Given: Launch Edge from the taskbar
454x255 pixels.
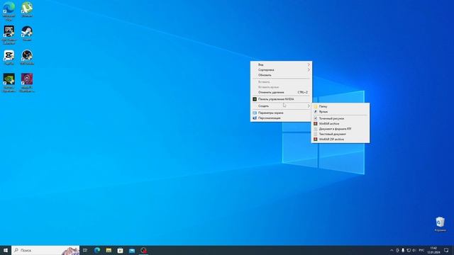Looking at the screenshot, I should (x=97, y=250).
